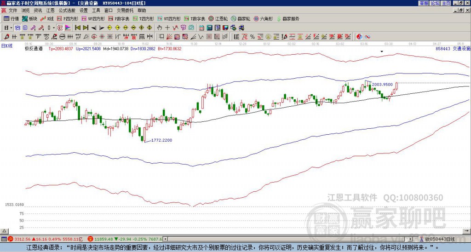471x252 pixels.
Task: Select the zigzag wave line tool
Action: click(x=201, y=37)
